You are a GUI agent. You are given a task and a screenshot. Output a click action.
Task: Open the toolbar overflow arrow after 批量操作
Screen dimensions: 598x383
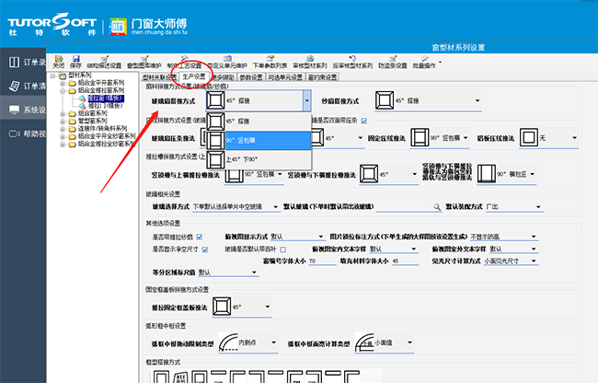(x=441, y=62)
